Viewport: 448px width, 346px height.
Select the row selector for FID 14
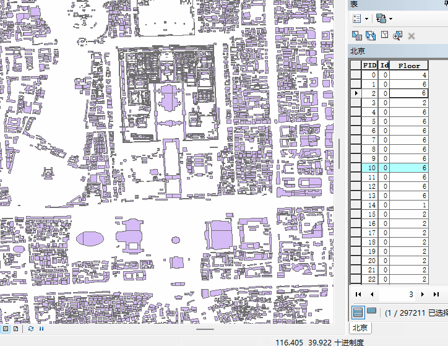coord(356,205)
